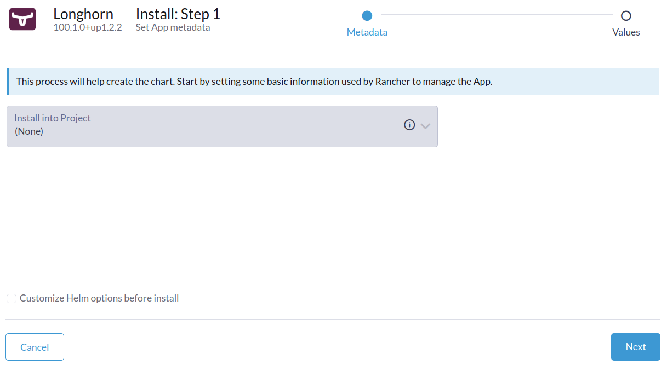The height and width of the screenshot is (365, 667).
Task: Click the empty Values step circle
Action: [626, 16]
